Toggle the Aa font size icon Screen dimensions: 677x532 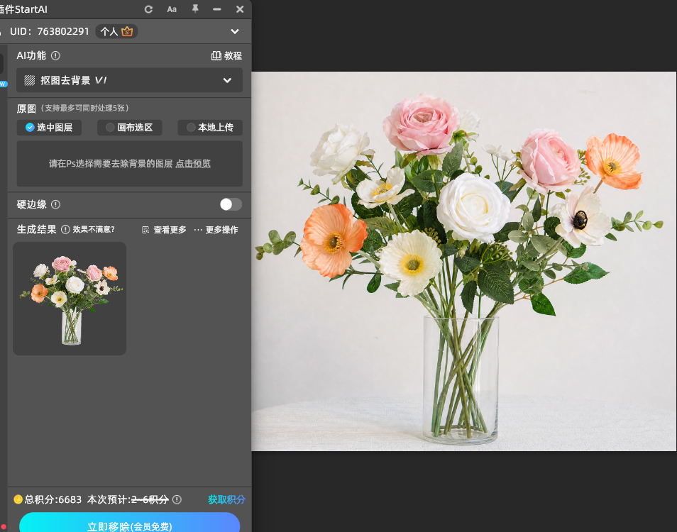(172, 9)
